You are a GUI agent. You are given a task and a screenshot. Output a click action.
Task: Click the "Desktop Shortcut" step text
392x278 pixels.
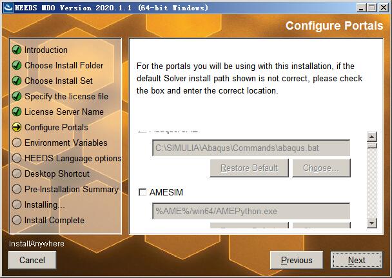tap(57, 174)
